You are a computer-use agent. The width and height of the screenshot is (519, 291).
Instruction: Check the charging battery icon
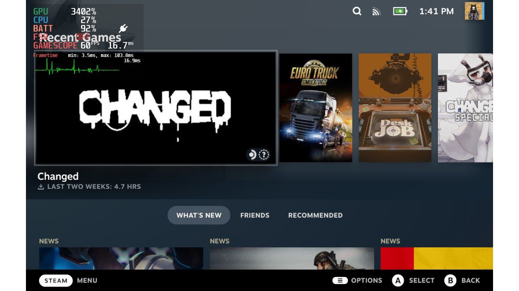pos(400,11)
